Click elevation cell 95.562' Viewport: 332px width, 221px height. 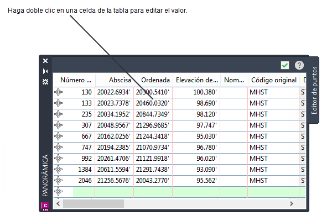[196, 181]
